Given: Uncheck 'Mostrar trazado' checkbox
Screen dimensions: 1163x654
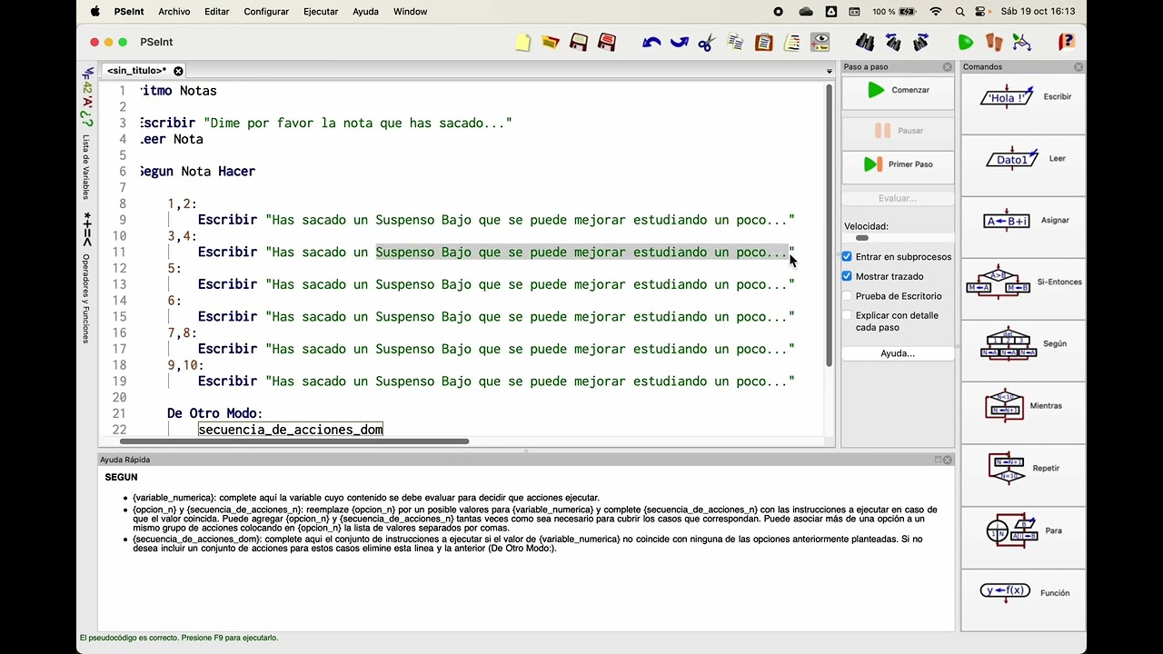Looking at the screenshot, I should (x=847, y=276).
